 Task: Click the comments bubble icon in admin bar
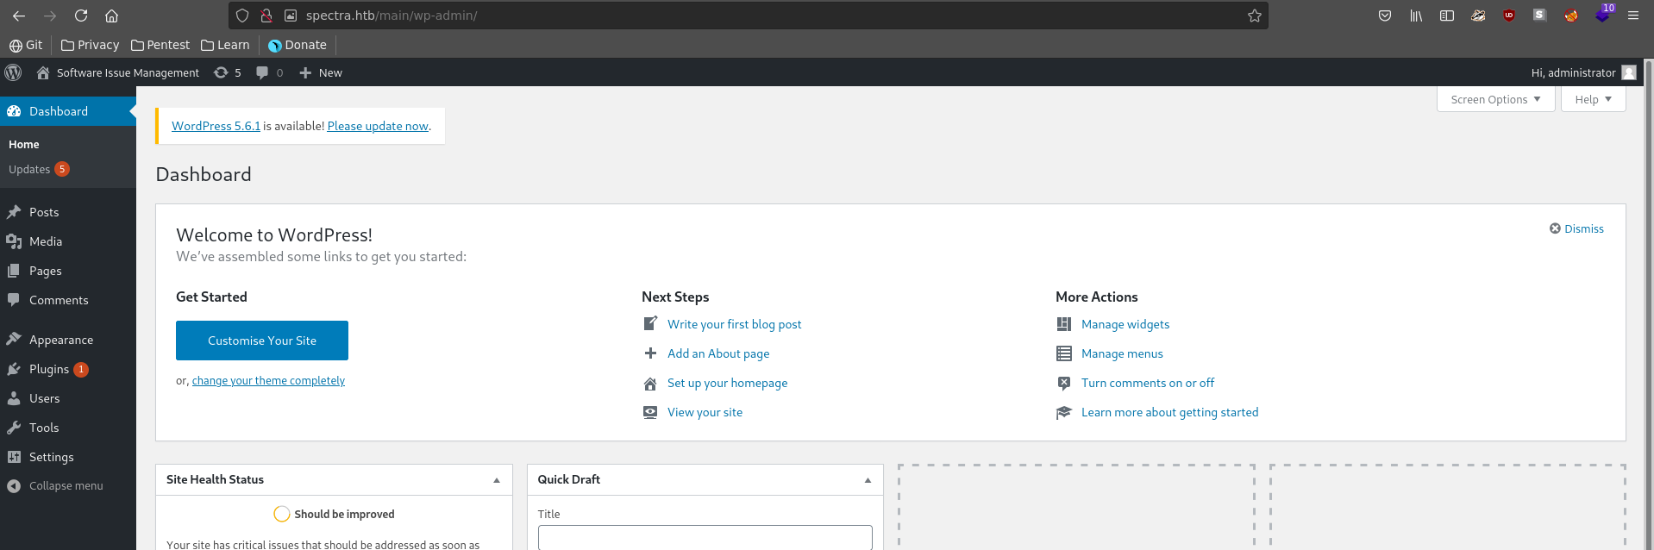(x=262, y=73)
